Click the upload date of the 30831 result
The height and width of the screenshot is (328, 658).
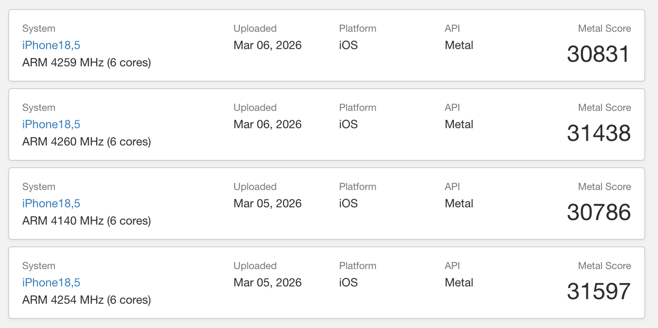(x=267, y=45)
